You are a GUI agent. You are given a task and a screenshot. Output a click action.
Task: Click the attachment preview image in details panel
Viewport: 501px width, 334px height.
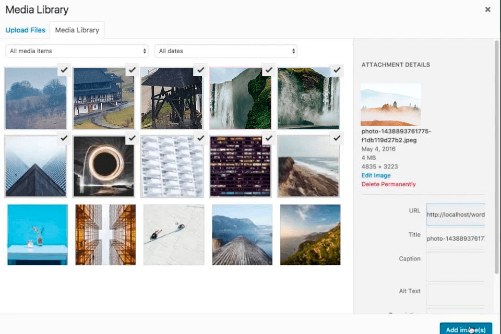tap(390, 104)
